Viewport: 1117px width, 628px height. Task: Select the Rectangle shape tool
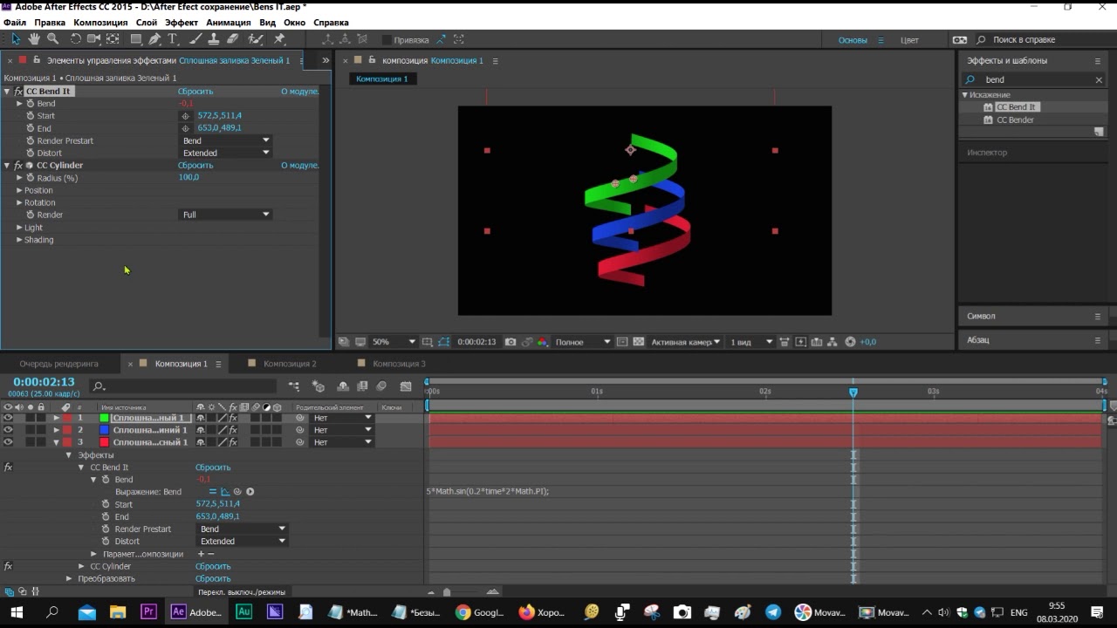[x=136, y=39]
